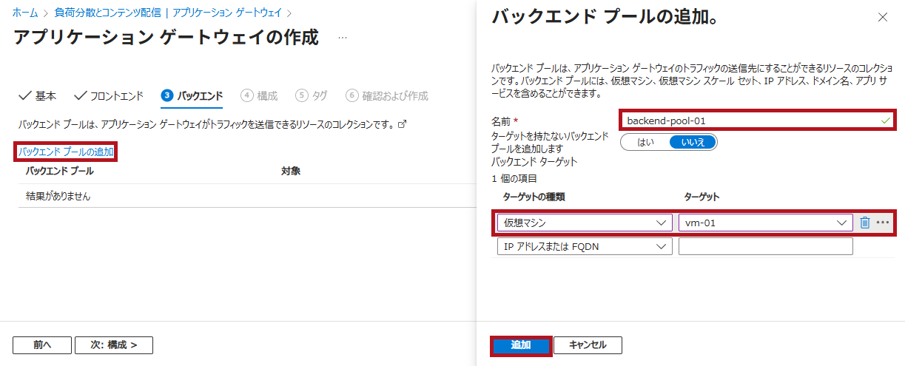Click the 次: 構成 > button
Viewport: 905px width, 366px height.
[113, 345]
